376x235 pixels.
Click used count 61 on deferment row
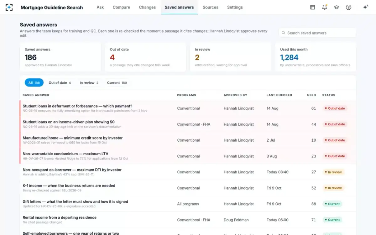(314, 108)
